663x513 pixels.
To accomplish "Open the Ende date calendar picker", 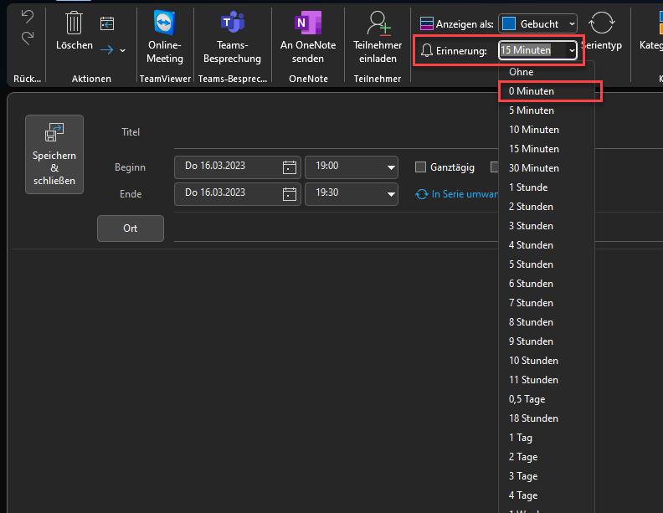I will point(290,194).
